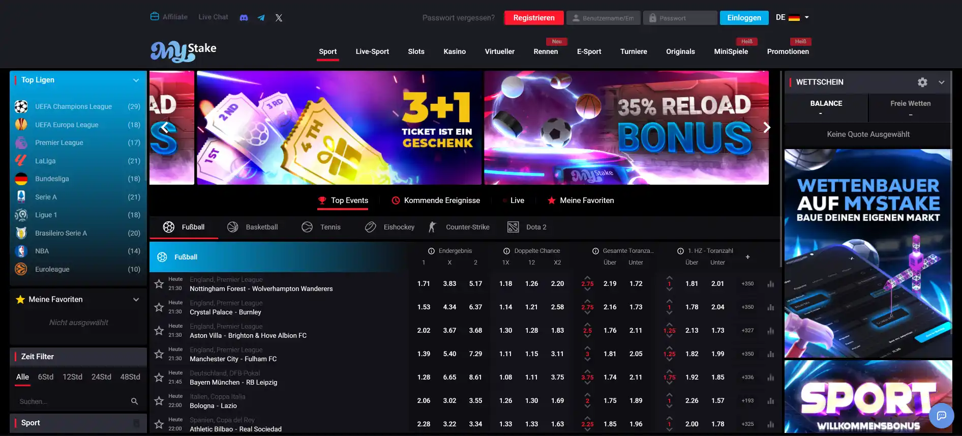Click the X social media icon
This screenshot has width=962, height=436.
(x=279, y=18)
